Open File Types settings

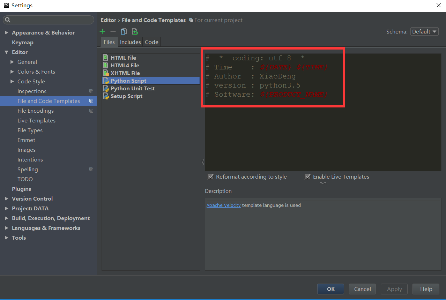(30, 130)
